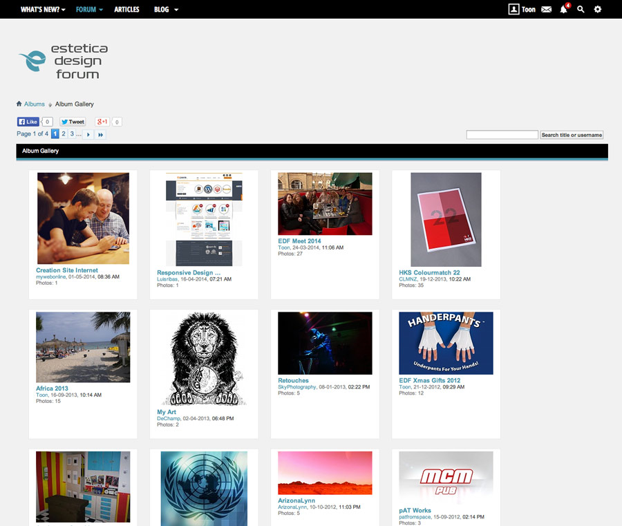The image size is (622, 526).
Task: Click the HKS Colourmatch 22 album title
Action: (x=430, y=272)
